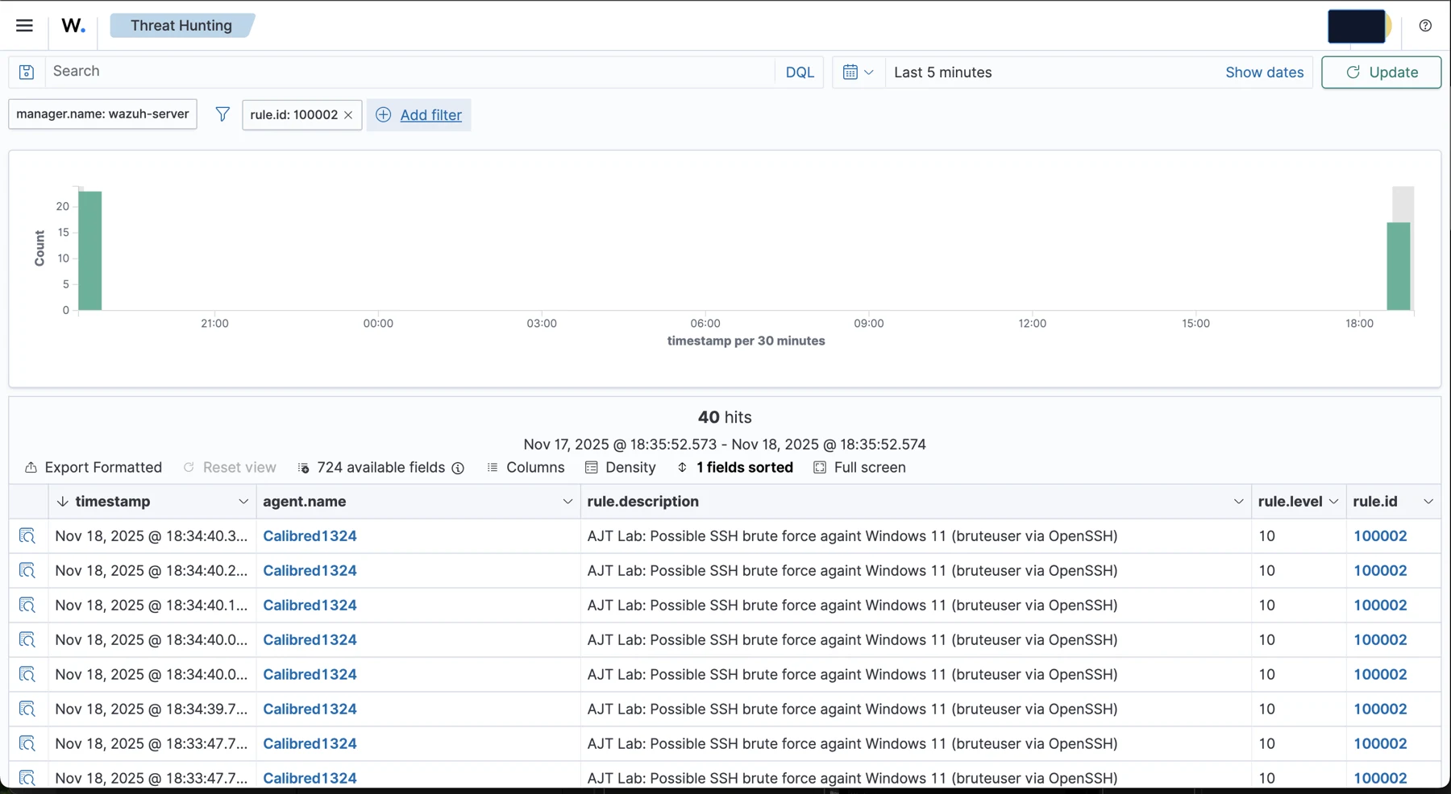Open agent.name column options chevron

coord(568,502)
